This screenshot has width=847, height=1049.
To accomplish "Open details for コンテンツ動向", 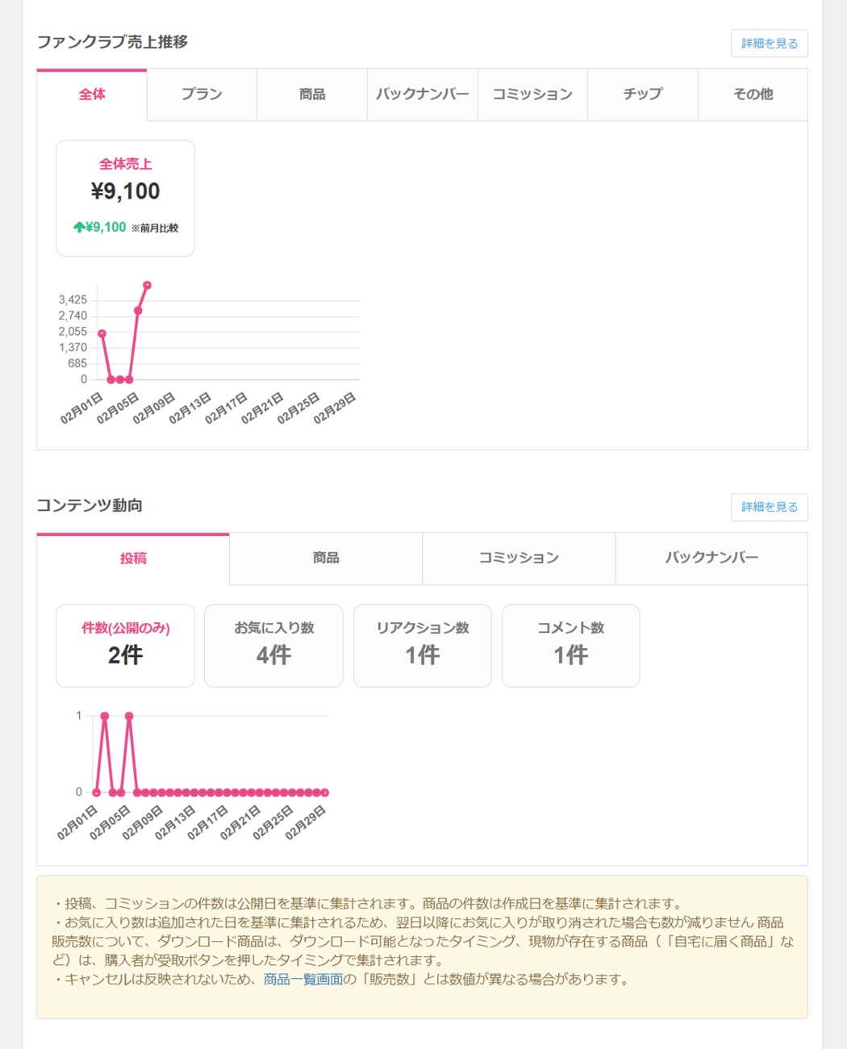I will coord(769,507).
